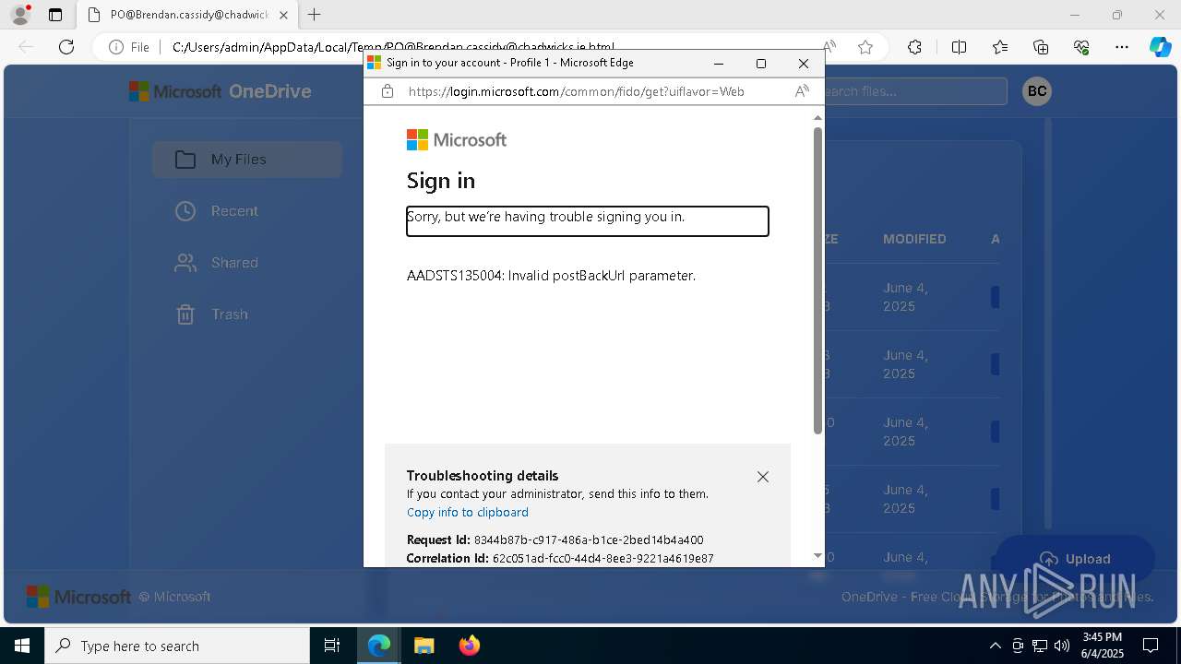Click Read aloud icon in popup address bar
The width and height of the screenshot is (1181, 664).
tap(802, 91)
